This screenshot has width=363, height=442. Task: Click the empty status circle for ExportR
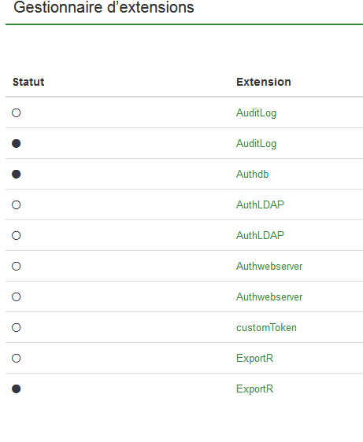coord(16,359)
